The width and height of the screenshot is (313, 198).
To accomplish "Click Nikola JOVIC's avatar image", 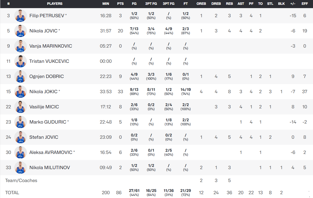I will [x=21, y=31].
